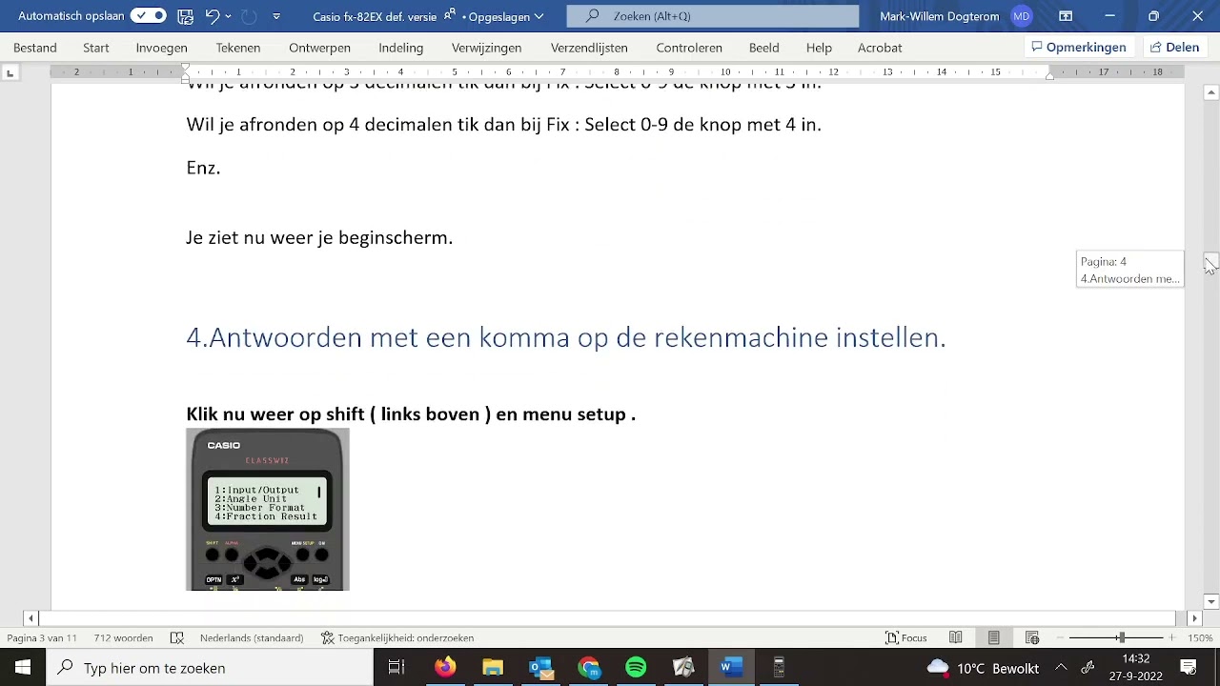Click the spelling check proofing icon
Screen dimensions: 1220x686
176,638
